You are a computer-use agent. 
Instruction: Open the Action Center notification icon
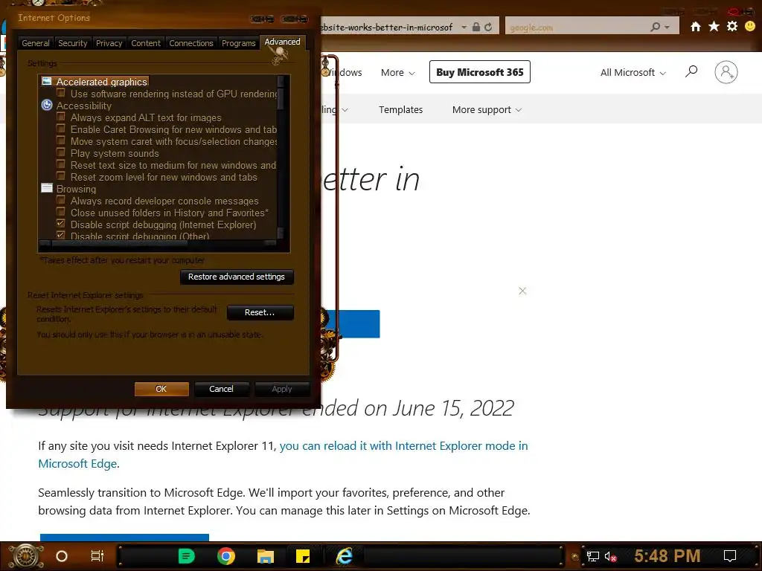coord(730,556)
